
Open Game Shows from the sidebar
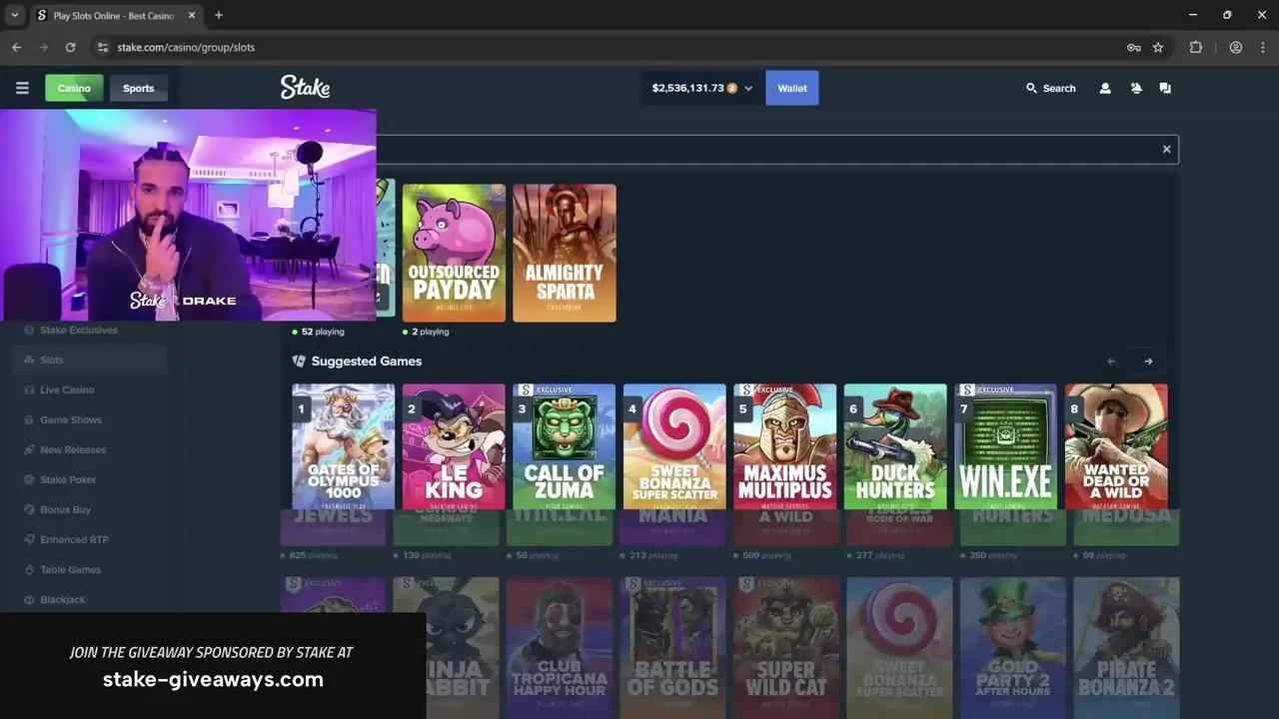tap(71, 419)
